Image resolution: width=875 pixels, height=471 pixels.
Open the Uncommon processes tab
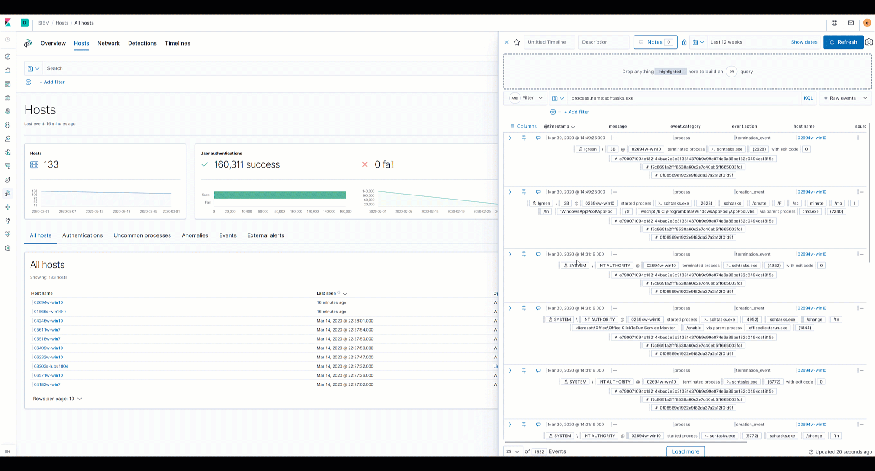click(x=142, y=235)
